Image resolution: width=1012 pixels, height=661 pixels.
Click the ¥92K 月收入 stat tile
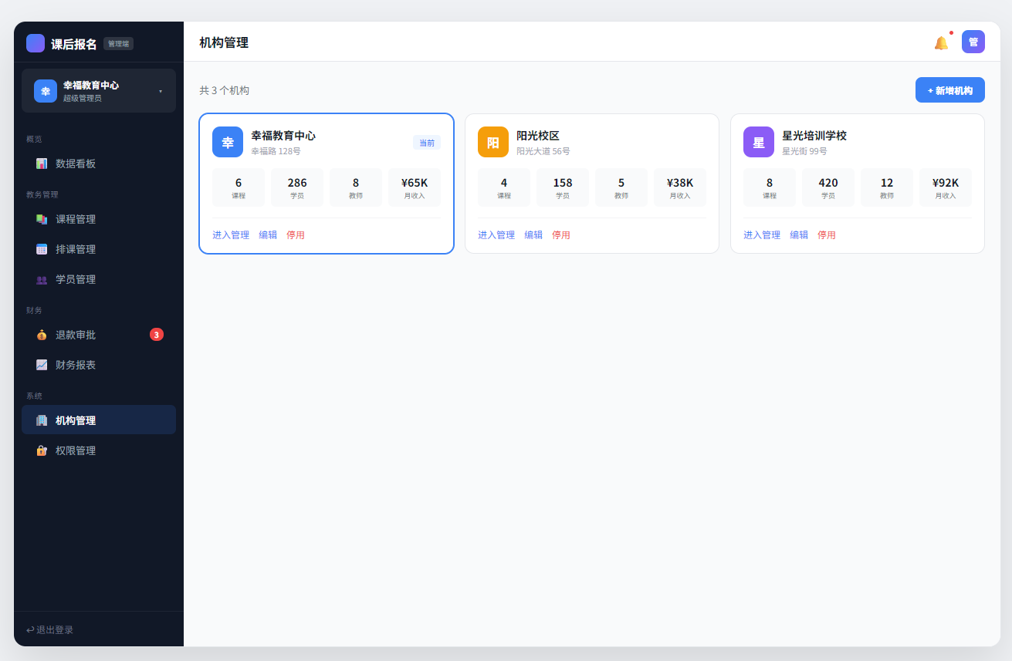point(946,187)
